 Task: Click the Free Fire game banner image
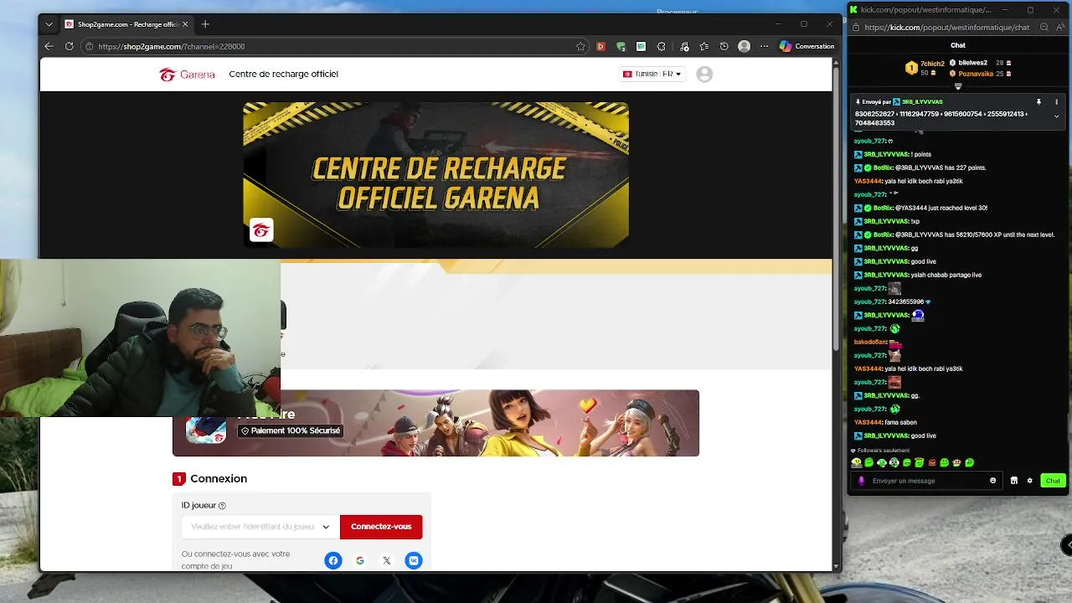click(435, 423)
